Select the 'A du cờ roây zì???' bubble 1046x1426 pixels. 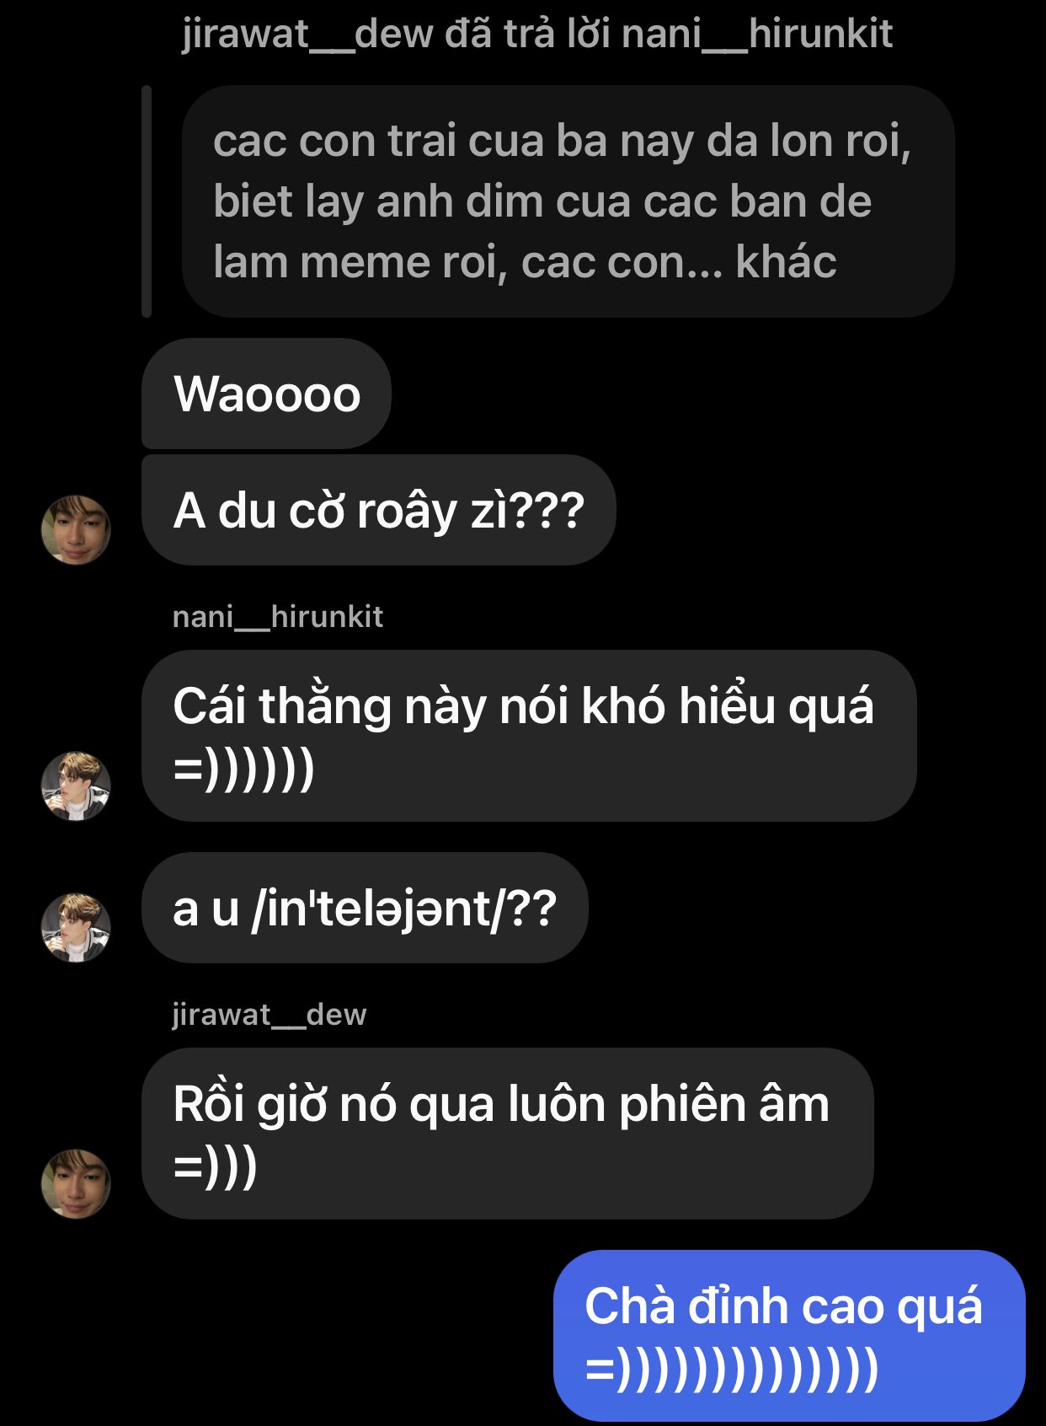378,510
